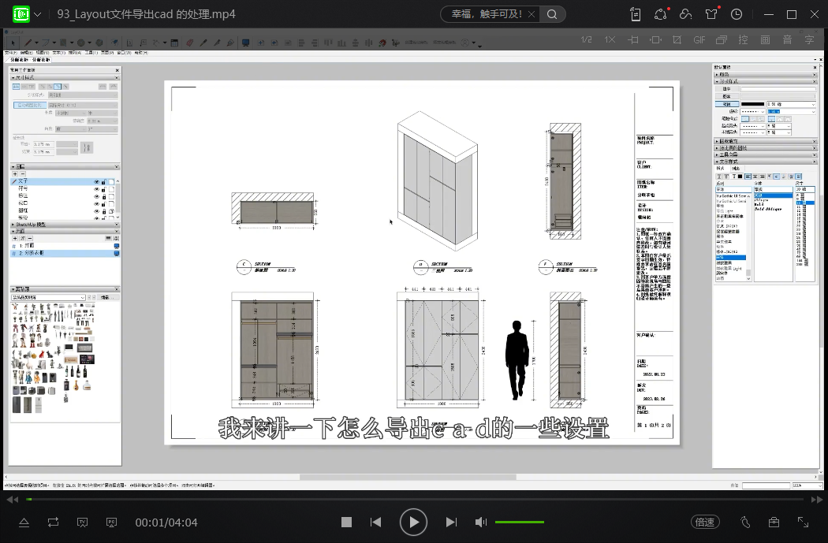Enter fullscreen mode with the expand icon
Viewport: 828px width, 543px height.
tap(804, 522)
